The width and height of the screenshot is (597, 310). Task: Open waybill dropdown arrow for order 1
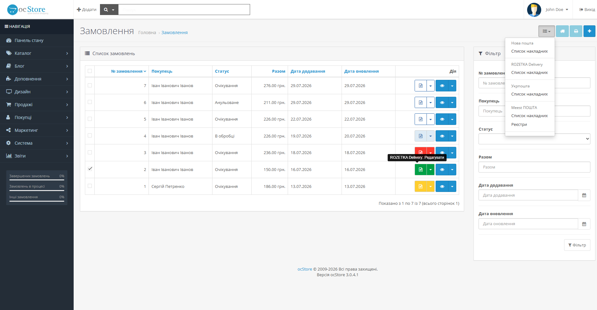point(431,187)
